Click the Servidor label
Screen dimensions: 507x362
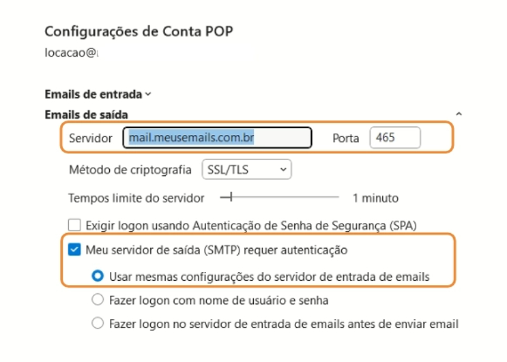91,138
